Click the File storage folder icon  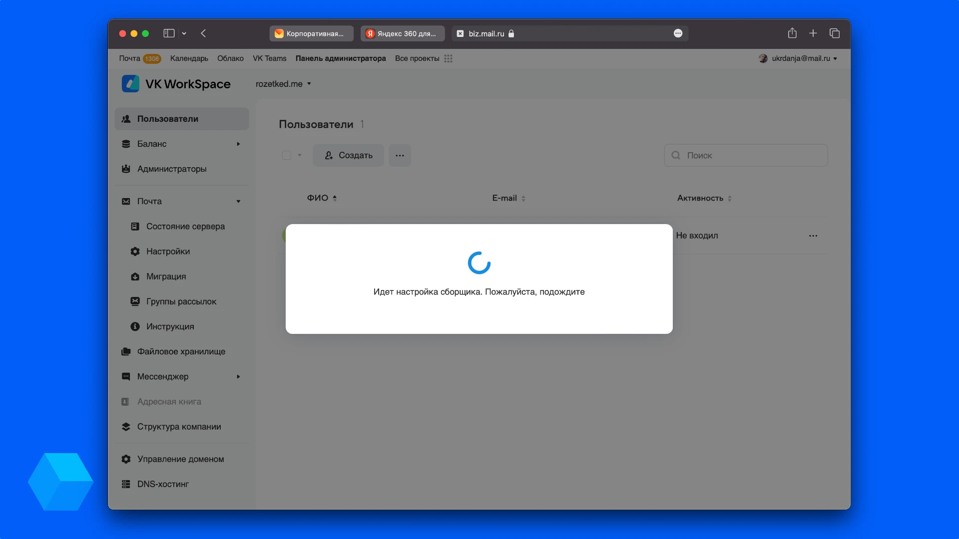pos(126,351)
